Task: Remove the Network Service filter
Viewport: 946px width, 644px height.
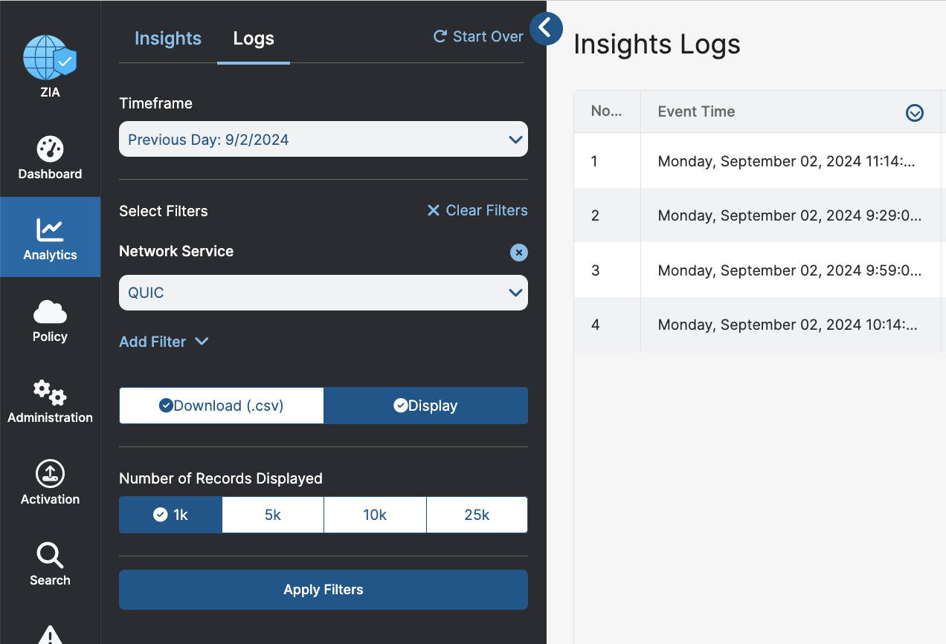Action: click(519, 253)
